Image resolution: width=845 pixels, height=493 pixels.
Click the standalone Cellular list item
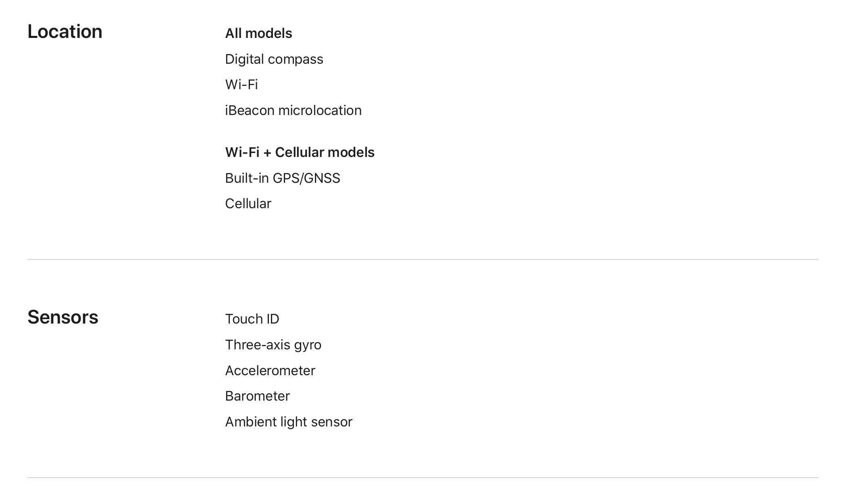[248, 204]
